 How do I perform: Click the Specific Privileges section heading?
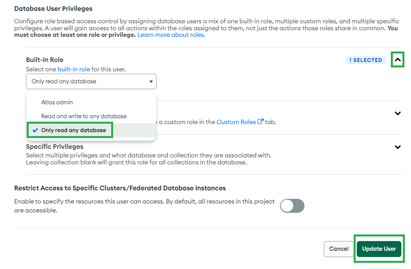point(55,146)
